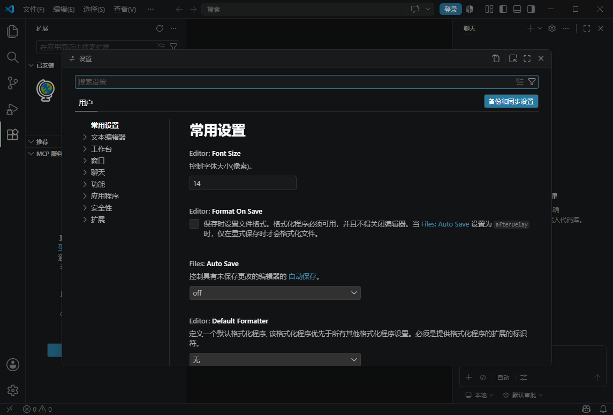Toggle bottom panel visibility

(x=517, y=9)
